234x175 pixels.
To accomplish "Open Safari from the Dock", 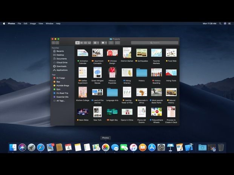I will pos(41,147).
